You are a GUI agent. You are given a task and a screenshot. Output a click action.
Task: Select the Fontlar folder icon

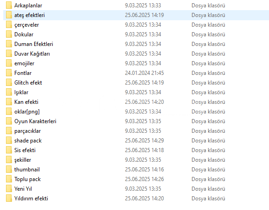9,73
